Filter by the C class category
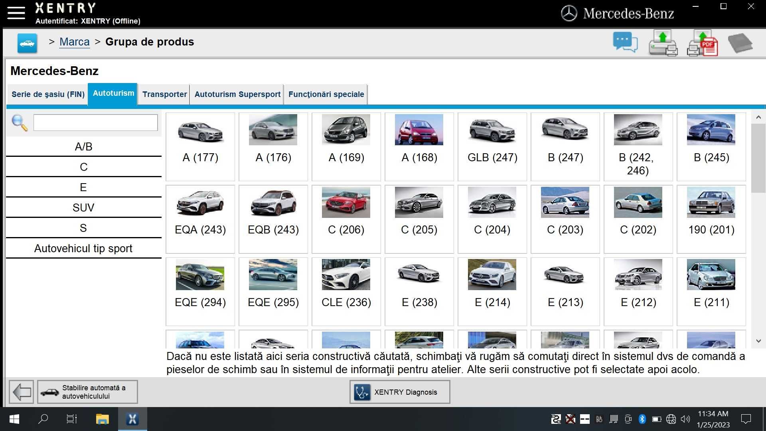The height and width of the screenshot is (431, 766). click(83, 167)
